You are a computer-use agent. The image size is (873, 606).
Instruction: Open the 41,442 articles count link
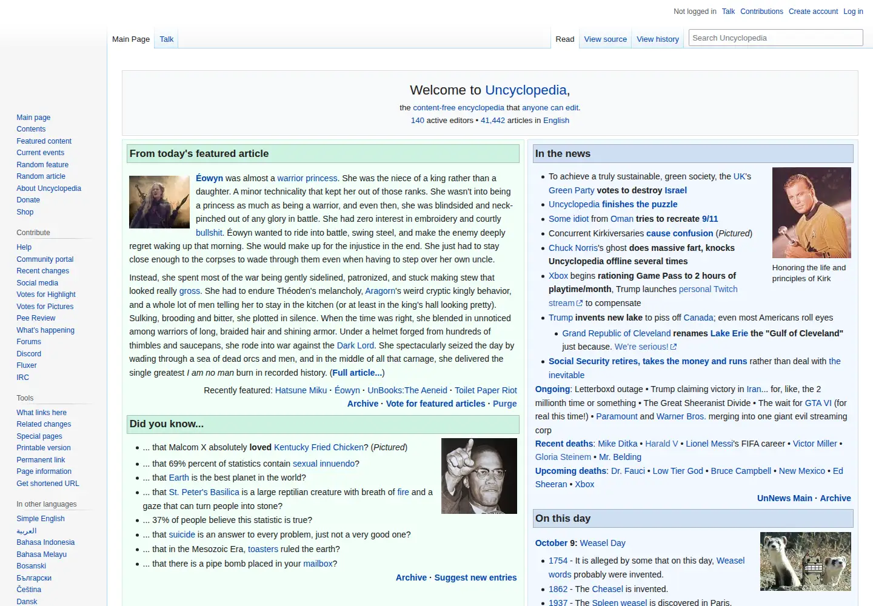[x=493, y=121]
